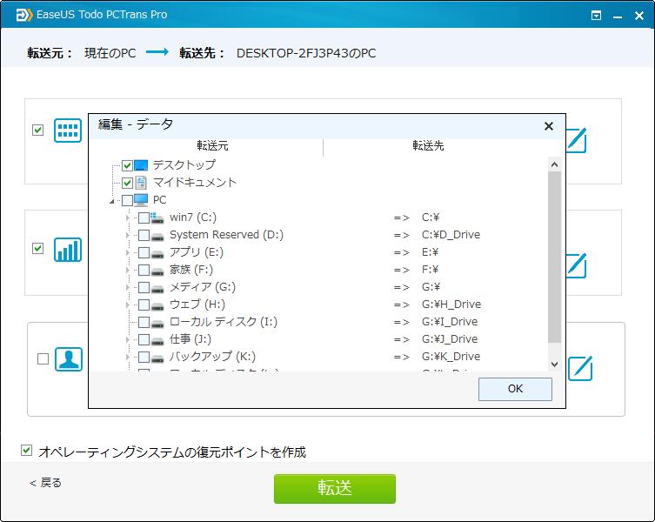Expand the アプリ (E:) node

click(x=128, y=252)
